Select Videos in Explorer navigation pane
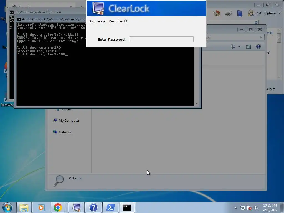 64,109
